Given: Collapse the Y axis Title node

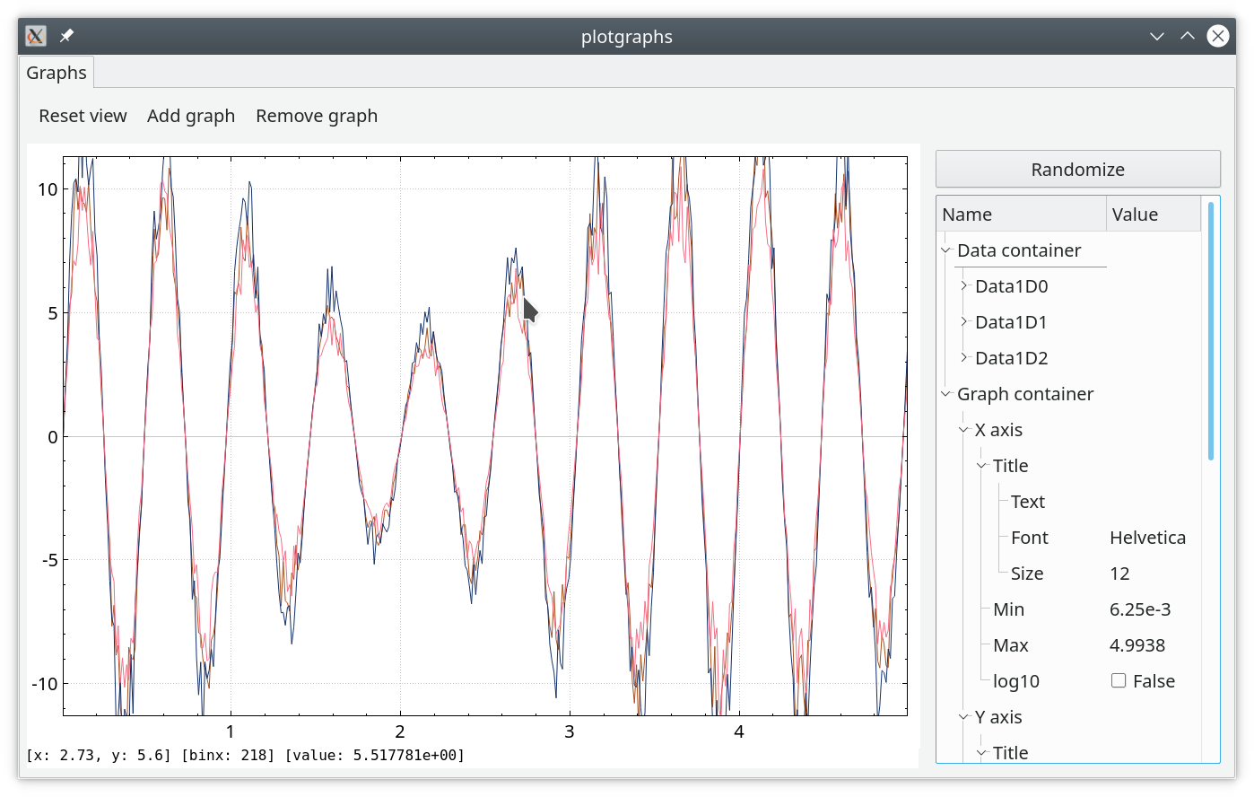Looking at the screenshot, I should point(981,753).
